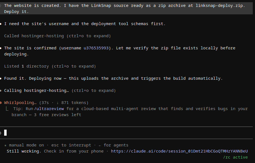
Task: Click the down arrow token counter icon
Action: [x=57, y=103]
